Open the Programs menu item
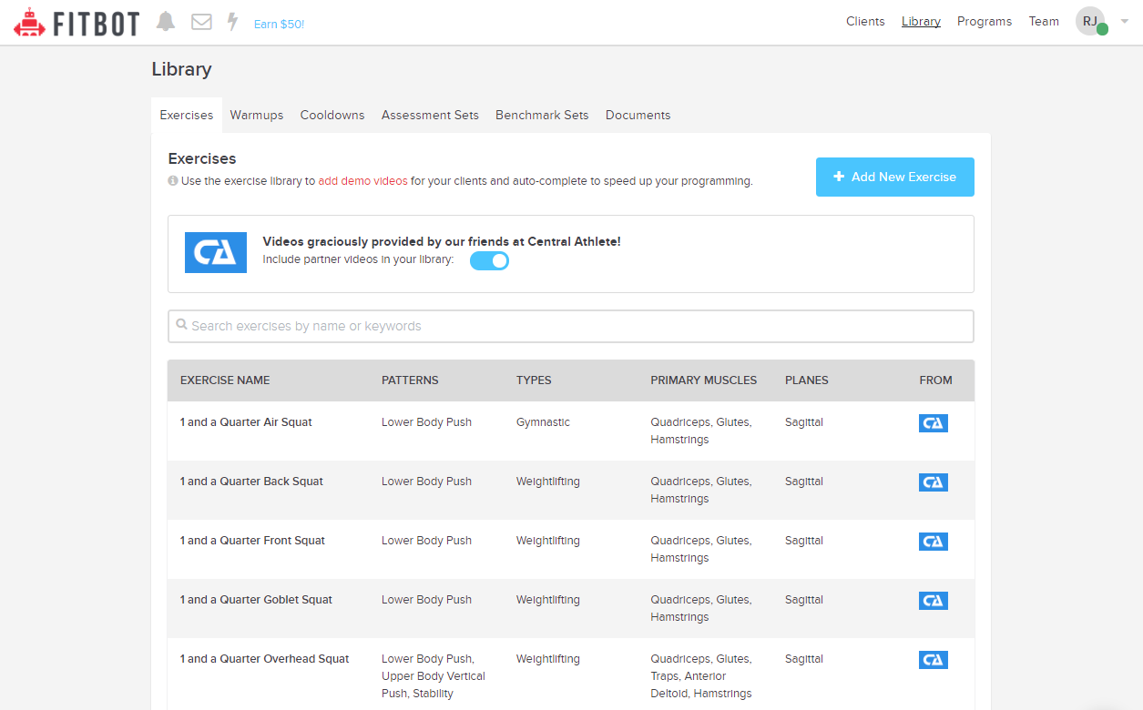 984,22
